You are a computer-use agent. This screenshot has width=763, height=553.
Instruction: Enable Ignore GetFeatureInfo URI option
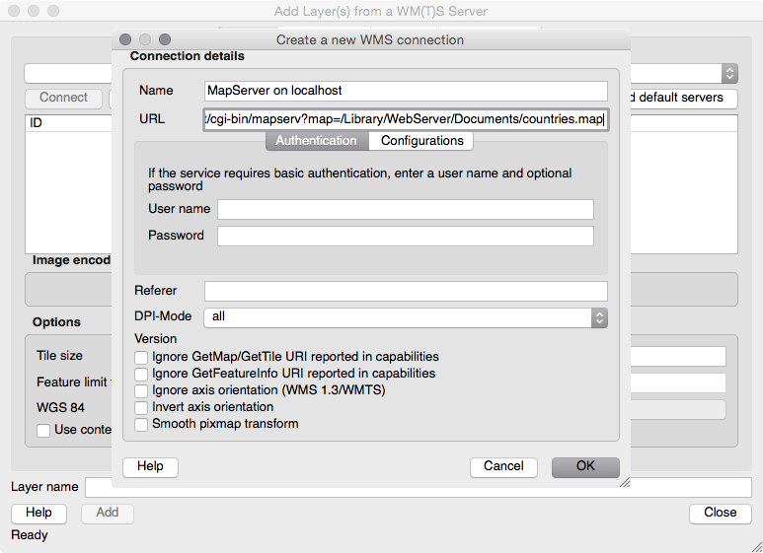point(142,374)
